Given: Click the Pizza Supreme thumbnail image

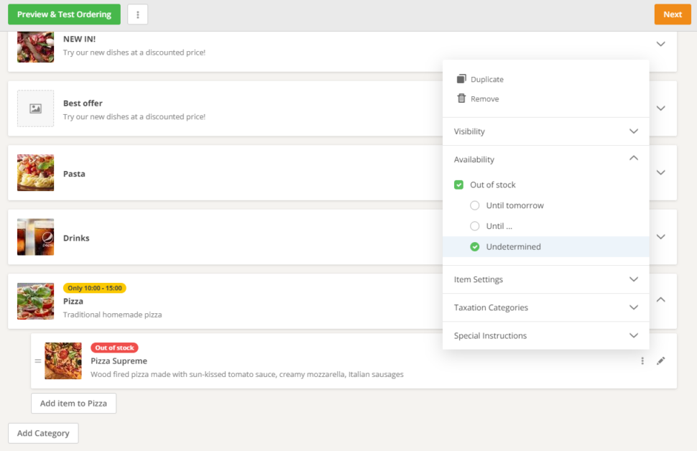Looking at the screenshot, I should coord(63,361).
